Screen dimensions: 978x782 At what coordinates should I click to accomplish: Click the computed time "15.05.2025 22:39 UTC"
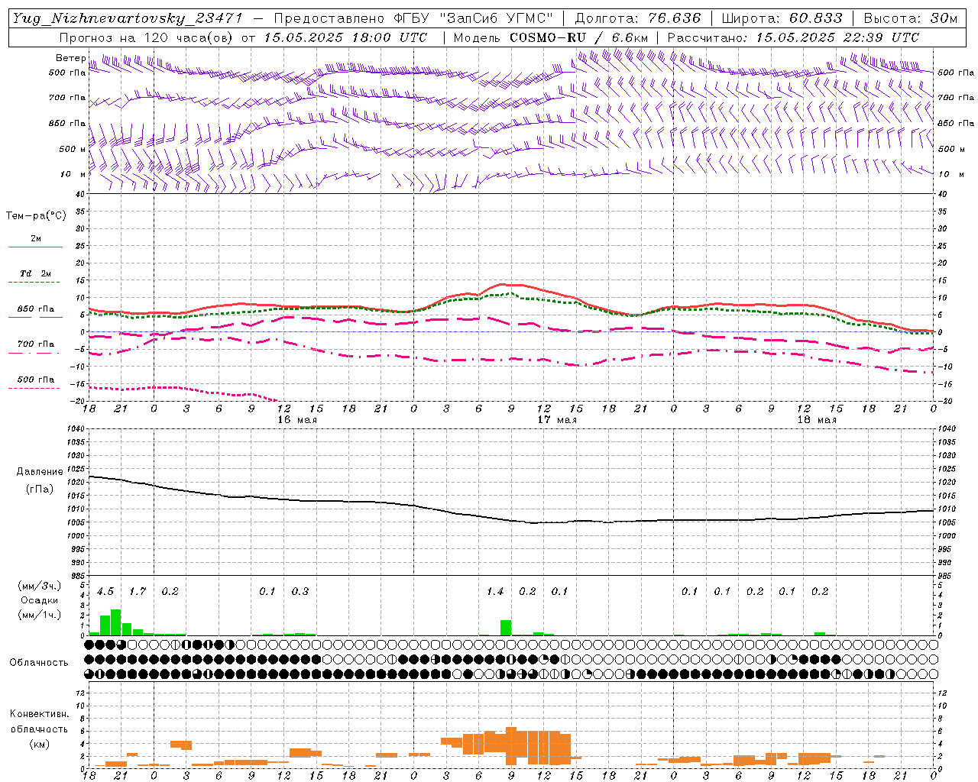[x=837, y=37]
